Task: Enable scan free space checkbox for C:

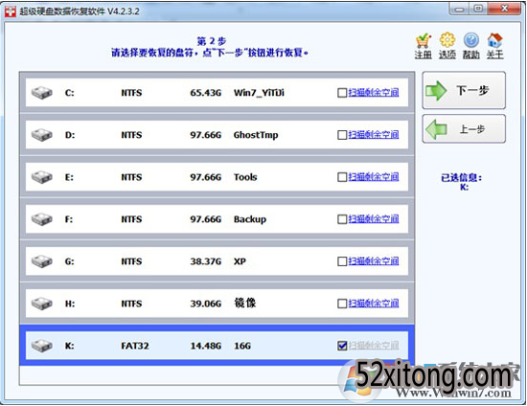Action: 342,93
